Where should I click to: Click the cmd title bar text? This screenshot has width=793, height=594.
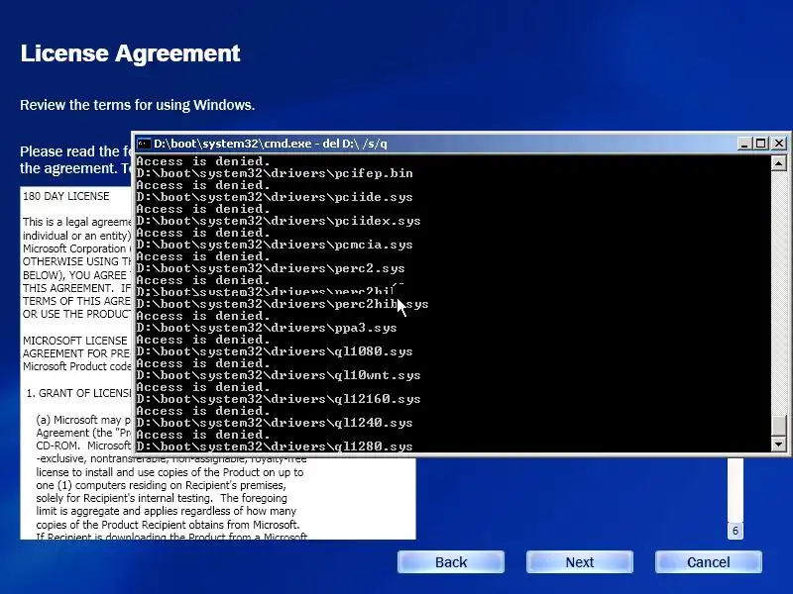pos(271,144)
